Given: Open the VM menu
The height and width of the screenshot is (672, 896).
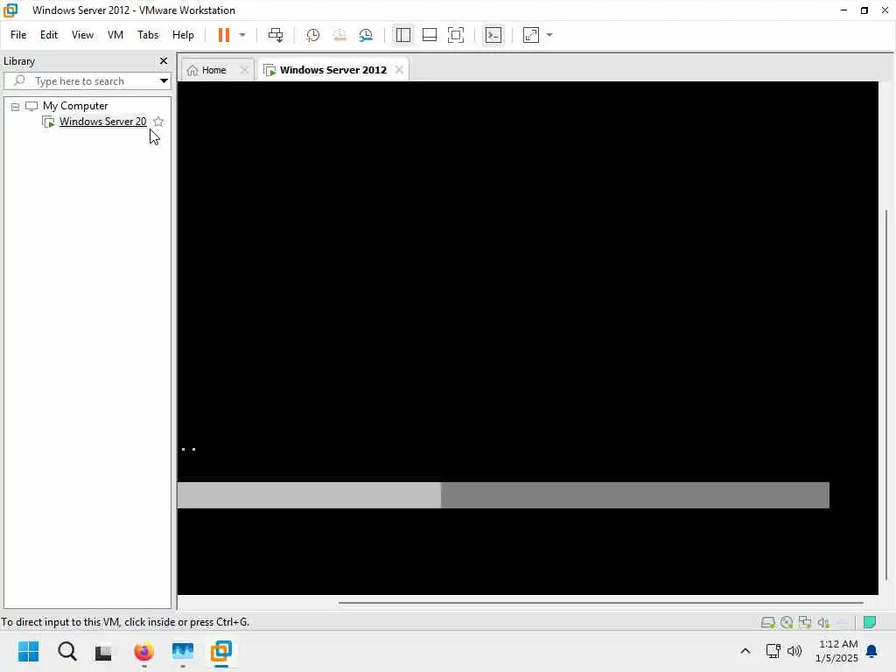Looking at the screenshot, I should click(x=115, y=35).
